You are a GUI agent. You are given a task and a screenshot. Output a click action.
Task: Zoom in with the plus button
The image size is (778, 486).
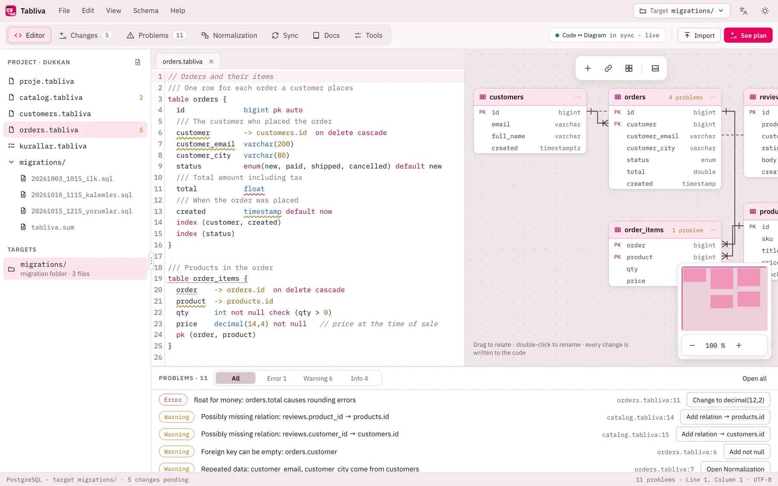click(739, 346)
